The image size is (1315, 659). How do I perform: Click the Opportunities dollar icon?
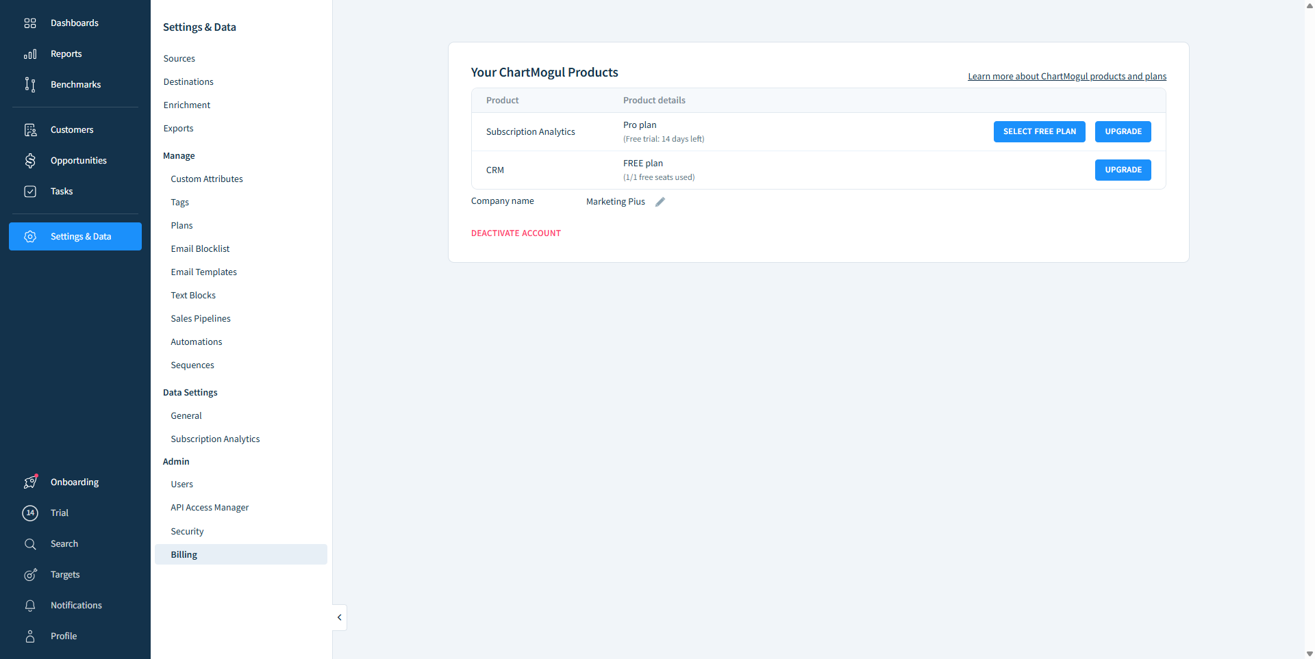coord(30,161)
